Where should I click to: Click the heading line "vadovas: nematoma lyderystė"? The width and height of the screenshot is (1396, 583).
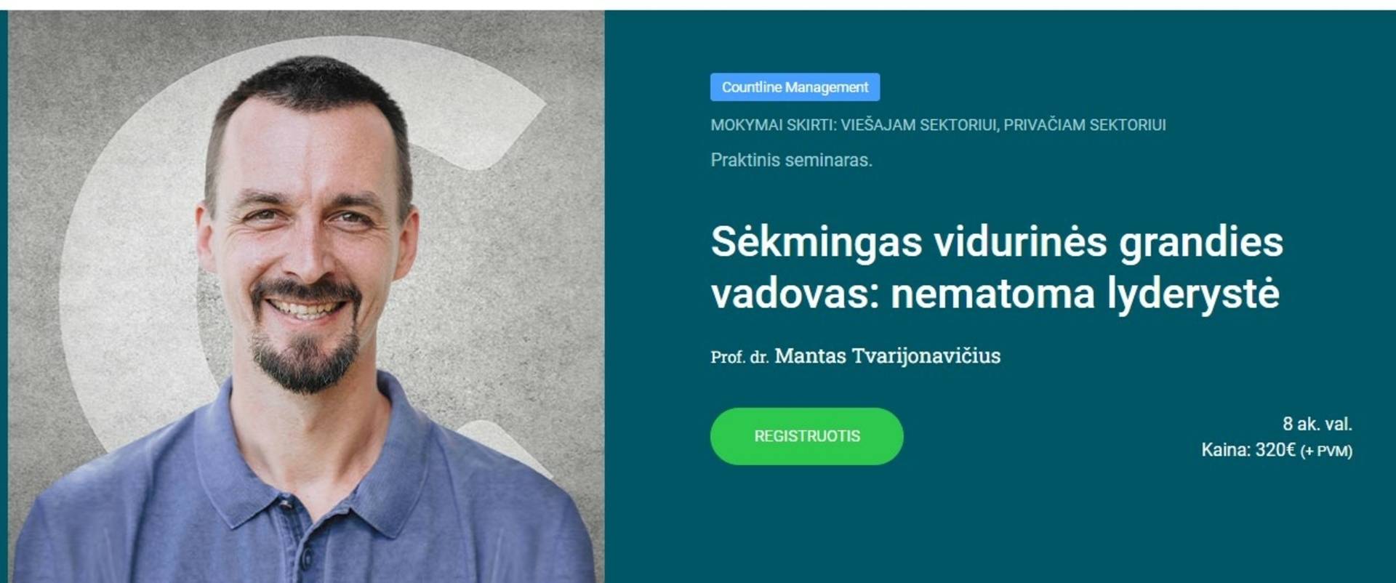point(995,294)
